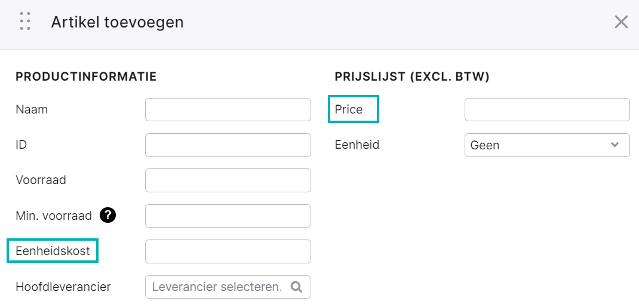
Task: Click the Eenheidskost input field
Action: (228, 251)
